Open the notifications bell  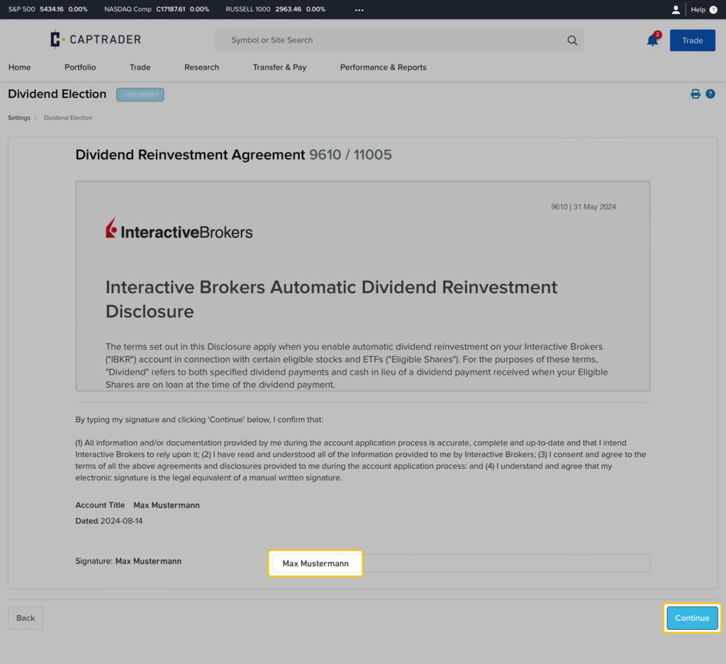(652, 40)
